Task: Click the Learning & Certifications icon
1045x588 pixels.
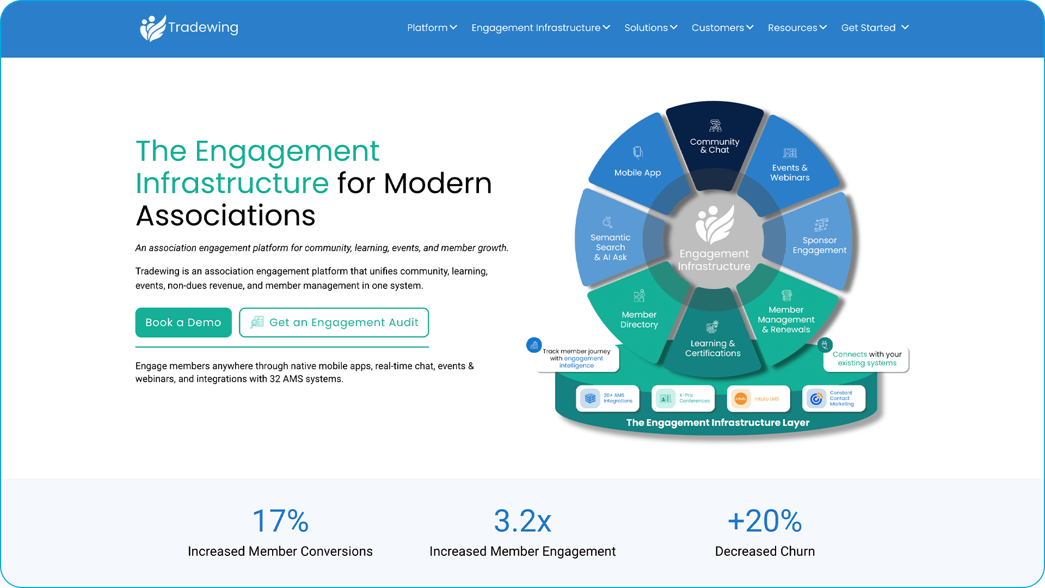Action: tap(712, 327)
